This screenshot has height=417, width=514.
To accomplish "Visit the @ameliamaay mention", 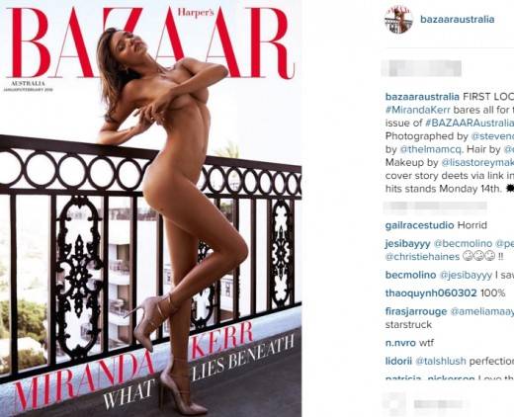I will pos(482,311).
